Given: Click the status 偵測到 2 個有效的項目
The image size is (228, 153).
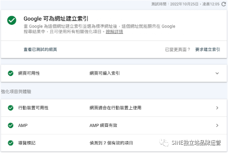Looking at the screenshot, I should pyautogui.click(x=111, y=143).
